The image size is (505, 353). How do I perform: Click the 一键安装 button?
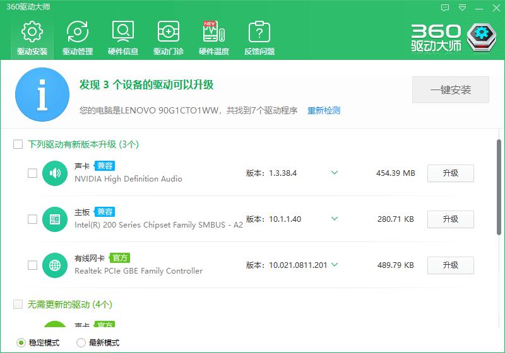(451, 90)
